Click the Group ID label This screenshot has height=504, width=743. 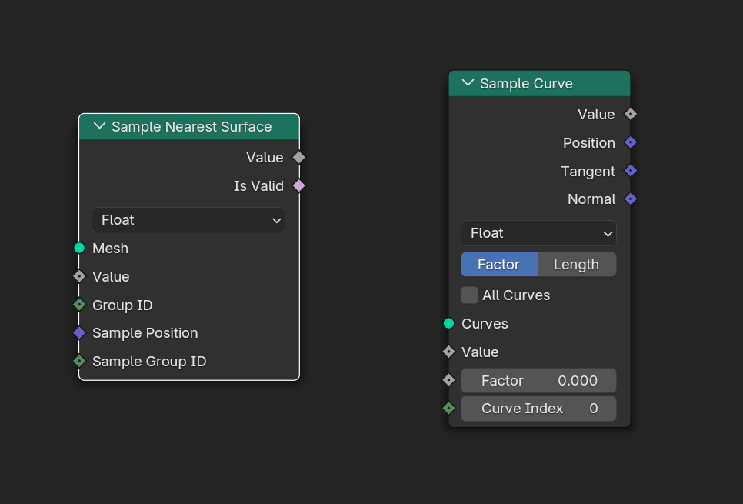[x=122, y=305]
